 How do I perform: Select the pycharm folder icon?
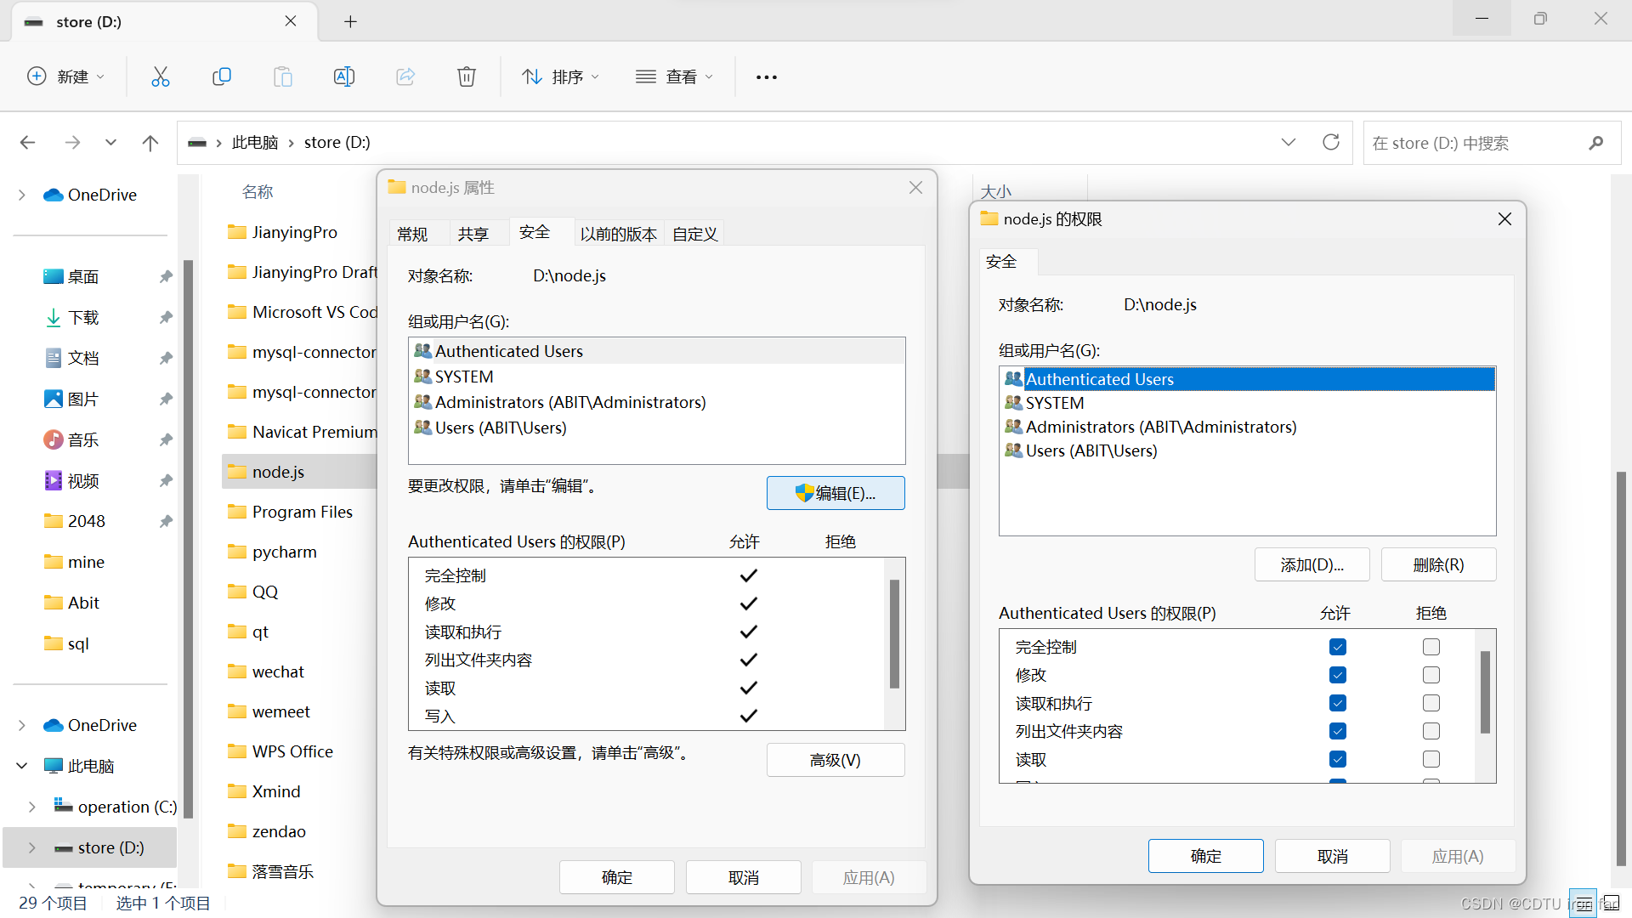tap(237, 552)
